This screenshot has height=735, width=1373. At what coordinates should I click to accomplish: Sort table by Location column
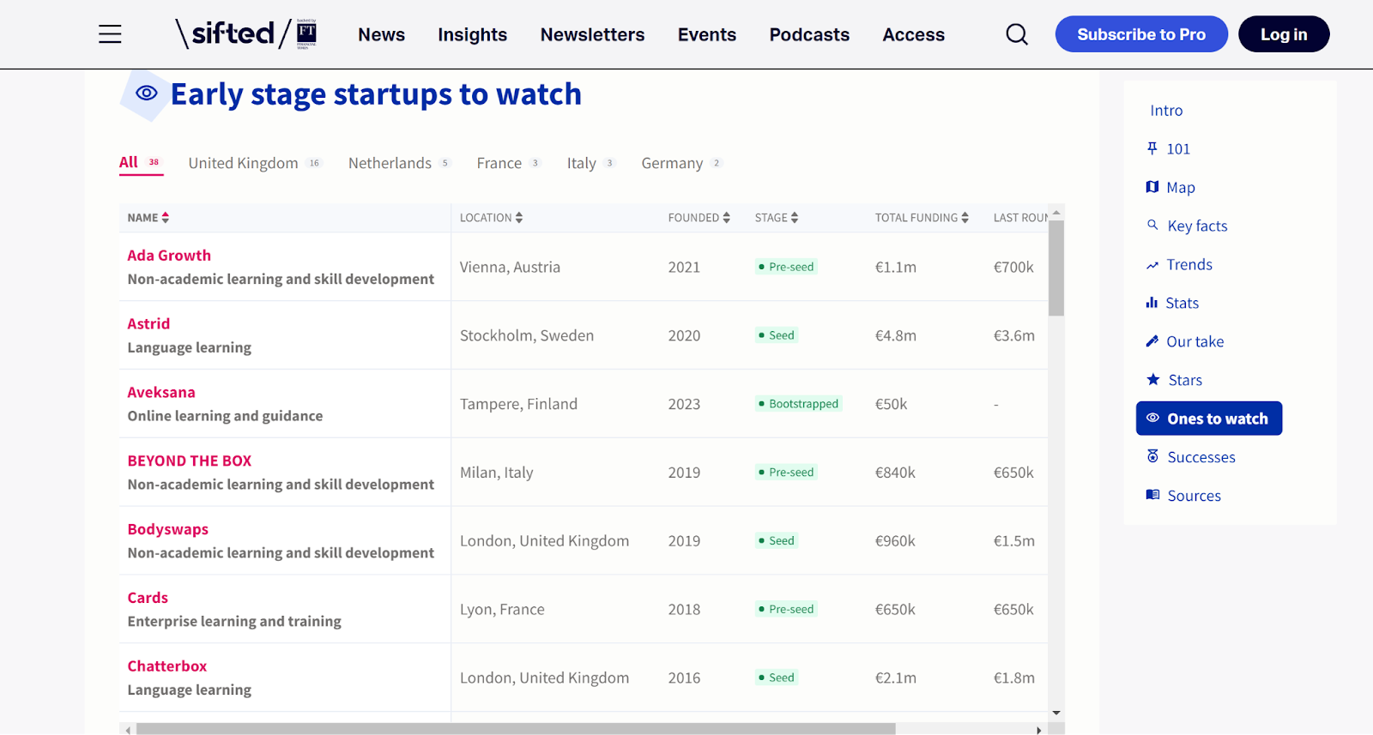point(491,218)
